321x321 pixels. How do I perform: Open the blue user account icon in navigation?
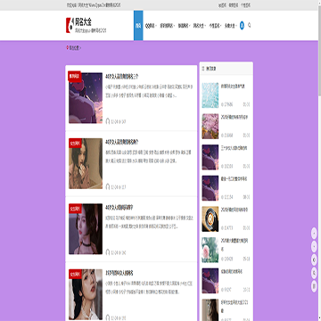[242, 26]
